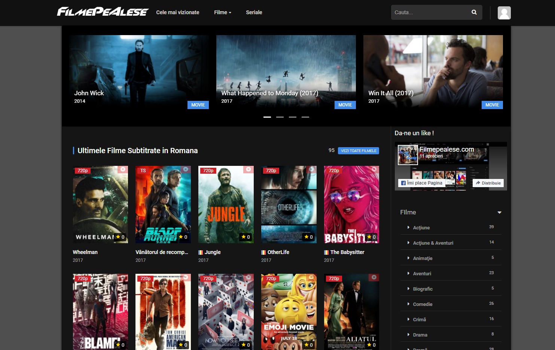
Task: Select the Acțiune & Aventuri category
Action: [x=433, y=243]
